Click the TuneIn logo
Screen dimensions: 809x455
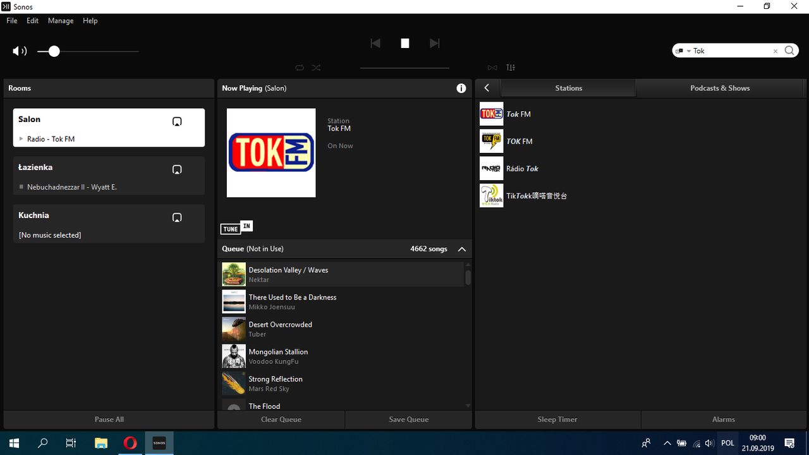tap(236, 228)
